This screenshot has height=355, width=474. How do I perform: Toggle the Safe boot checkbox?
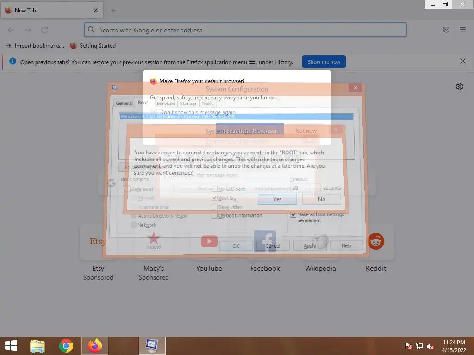(x=128, y=189)
